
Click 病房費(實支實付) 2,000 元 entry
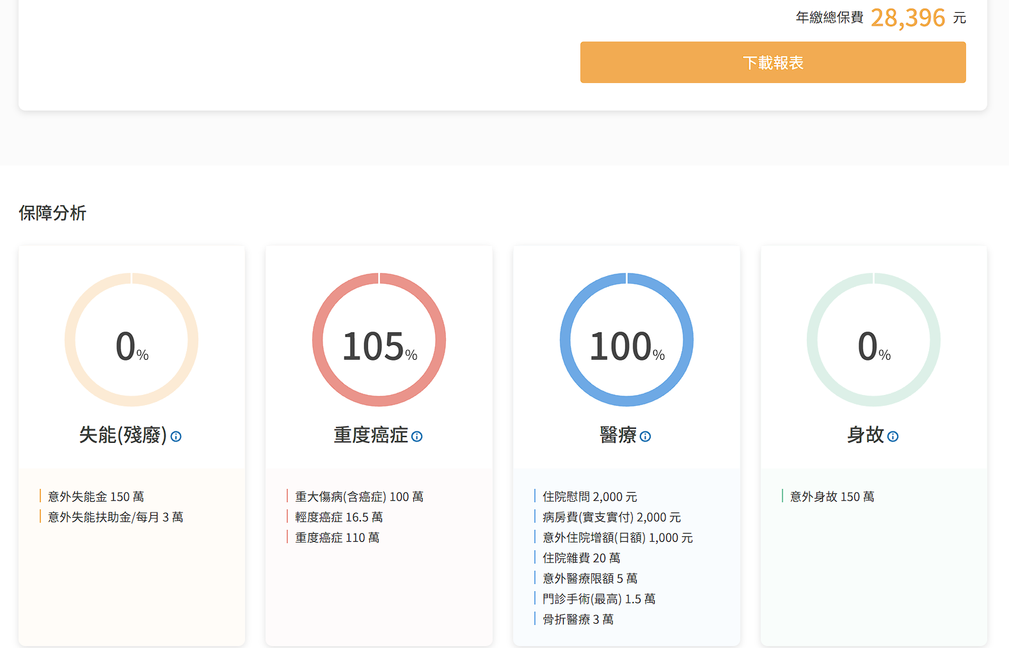point(611,517)
